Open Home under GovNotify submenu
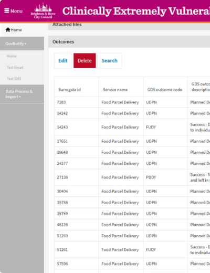 tap(12, 56)
